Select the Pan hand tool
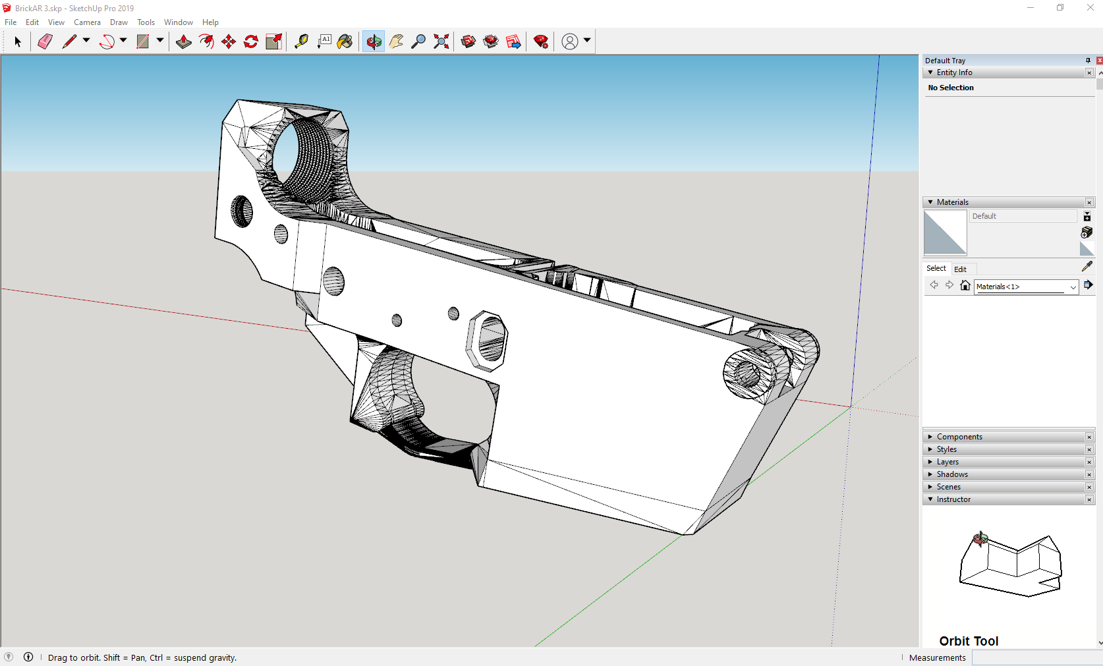This screenshot has width=1103, height=666. 396,42
